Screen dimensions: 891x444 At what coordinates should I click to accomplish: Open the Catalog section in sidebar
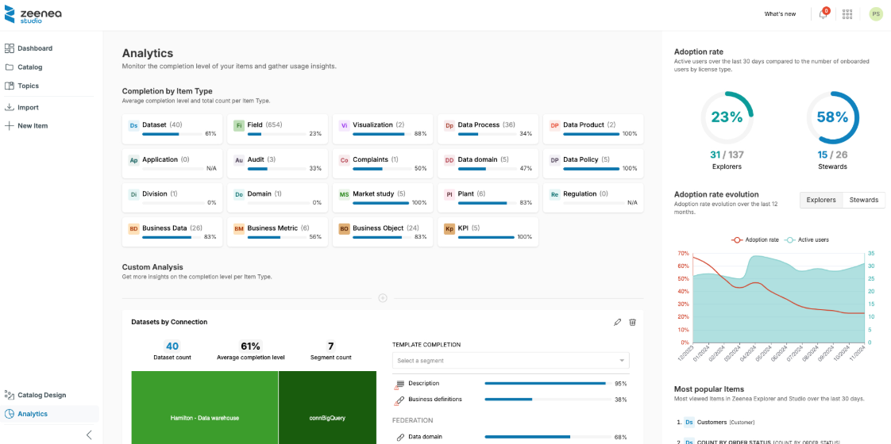click(x=30, y=67)
